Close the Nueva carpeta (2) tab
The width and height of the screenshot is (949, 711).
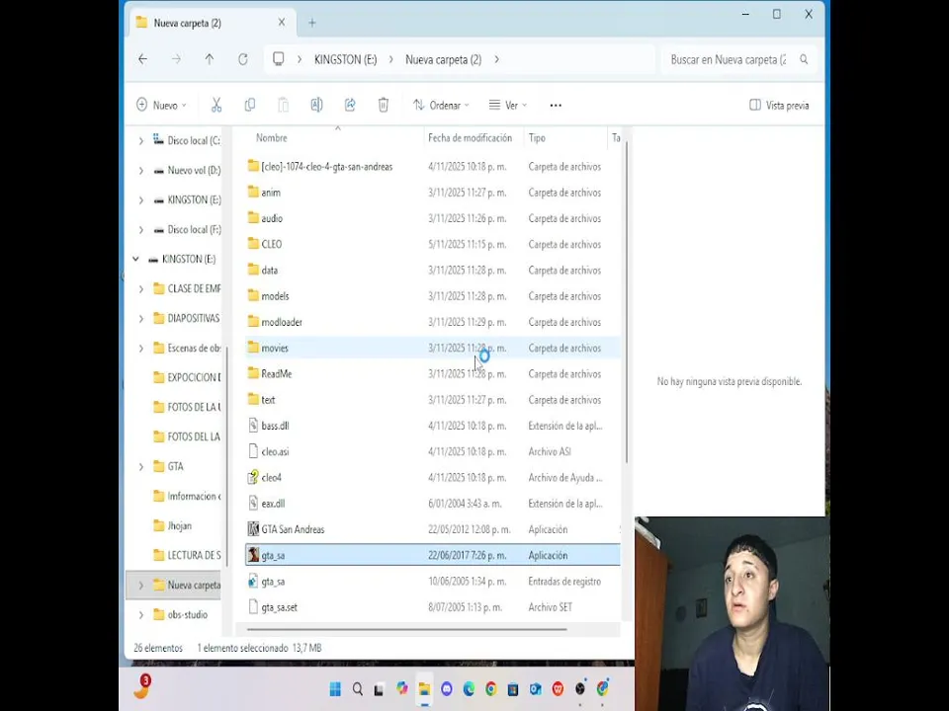282,23
